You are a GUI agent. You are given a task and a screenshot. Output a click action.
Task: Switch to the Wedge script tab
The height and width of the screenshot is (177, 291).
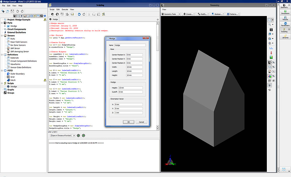click(54, 19)
